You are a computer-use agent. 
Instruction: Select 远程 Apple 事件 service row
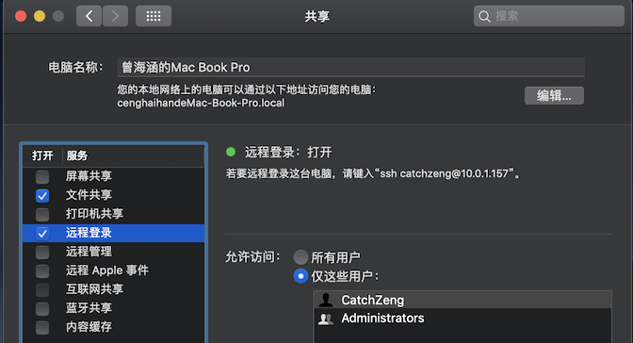tap(113, 270)
